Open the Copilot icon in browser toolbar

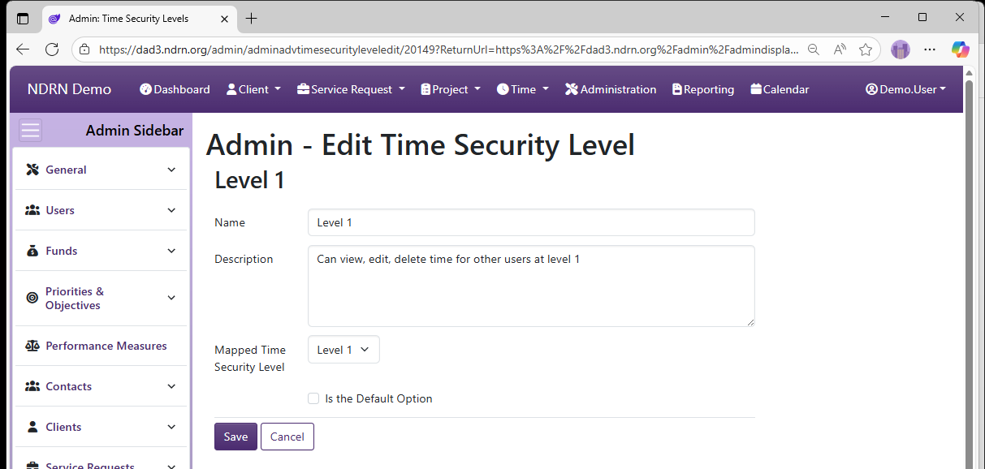961,49
